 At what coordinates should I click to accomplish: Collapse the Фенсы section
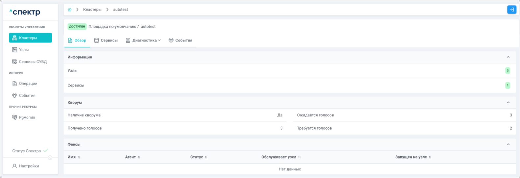point(508,145)
